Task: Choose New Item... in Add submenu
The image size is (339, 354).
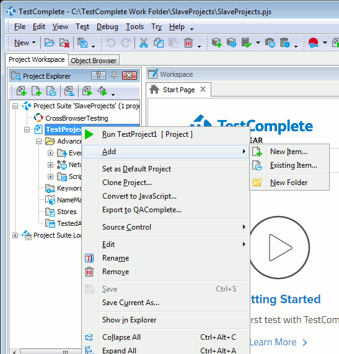Action: click(289, 152)
